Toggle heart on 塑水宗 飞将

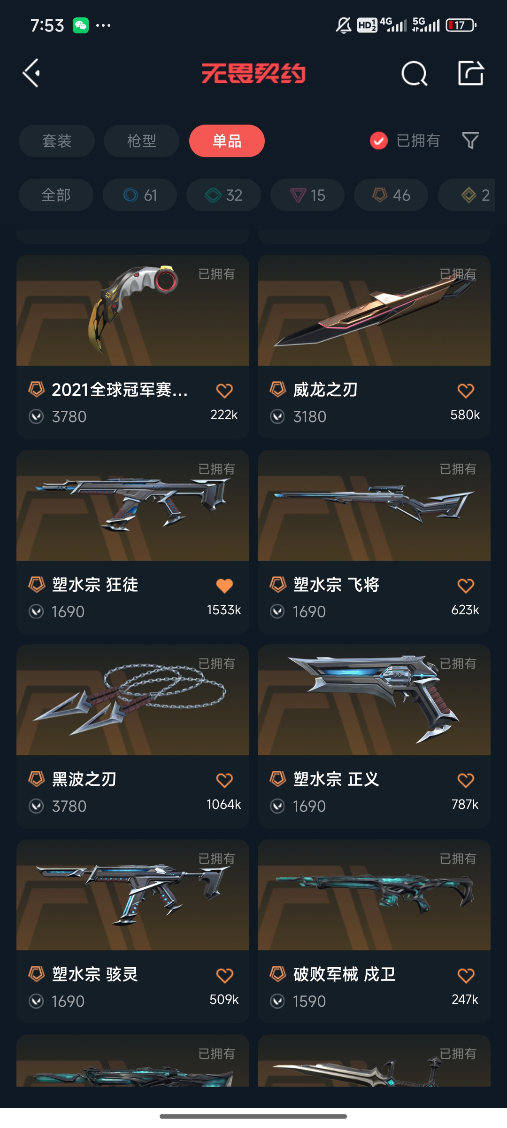[466, 586]
